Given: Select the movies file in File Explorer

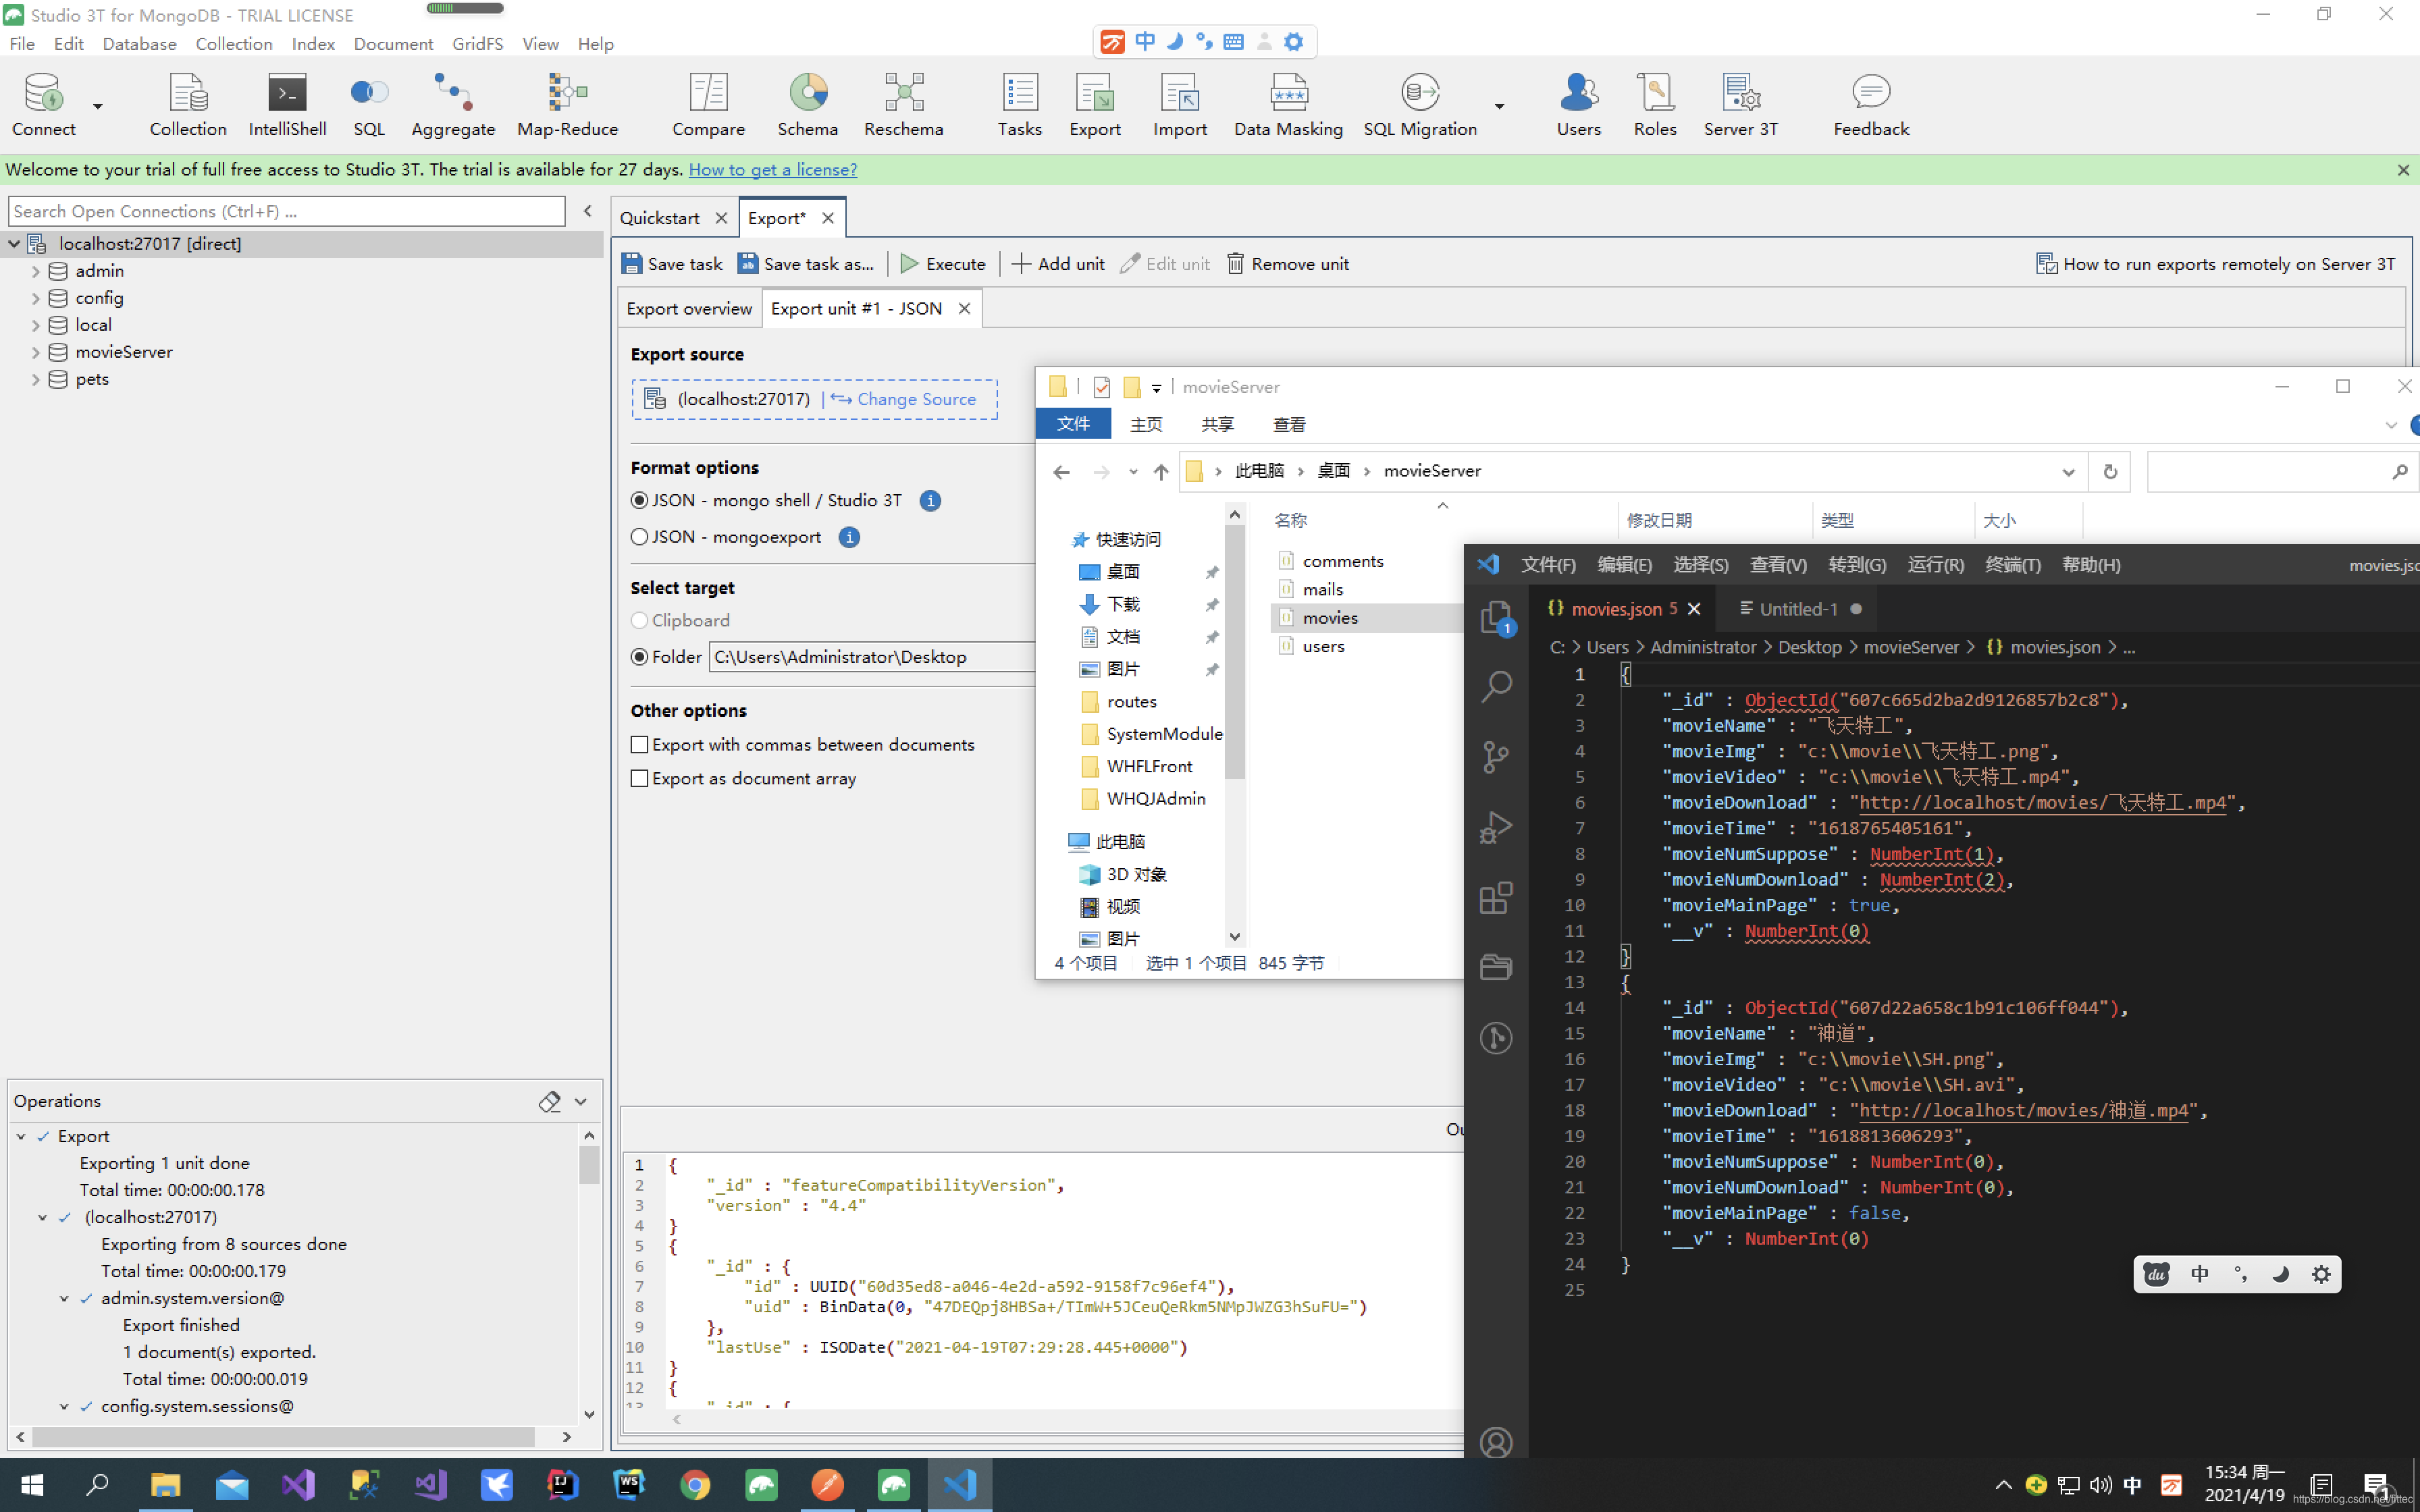Looking at the screenshot, I should click(x=1330, y=618).
